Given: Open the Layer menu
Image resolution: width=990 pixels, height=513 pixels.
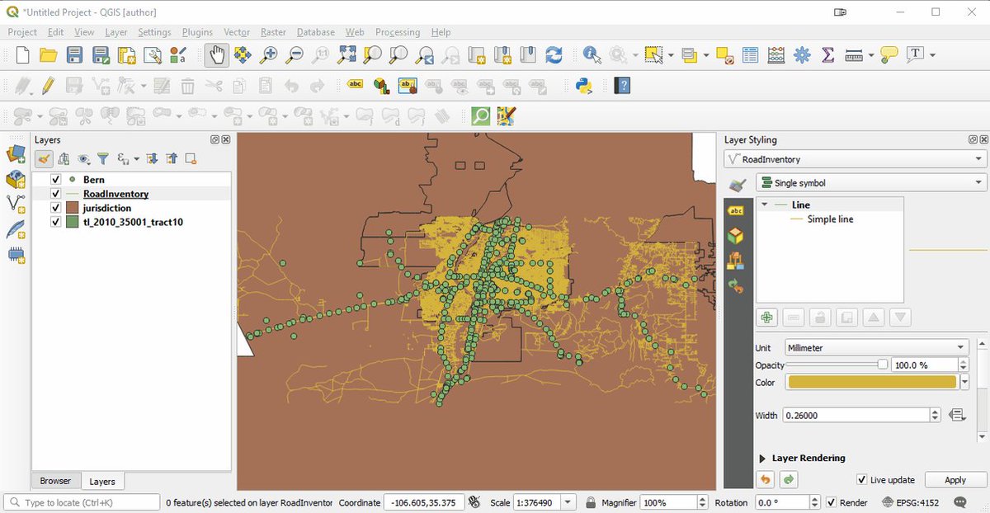Looking at the screenshot, I should click(x=116, y=32).
